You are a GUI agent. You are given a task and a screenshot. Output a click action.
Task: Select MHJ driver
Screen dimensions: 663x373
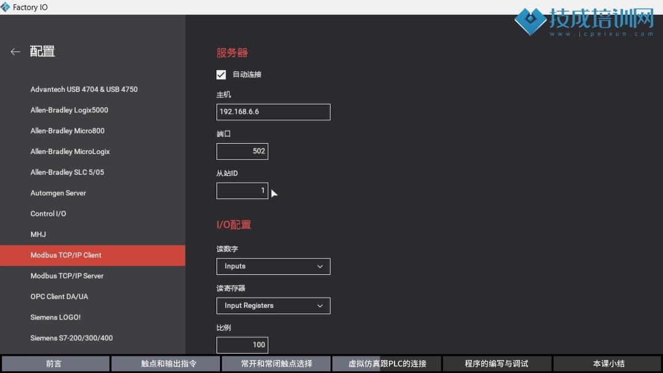click(93, 234)
